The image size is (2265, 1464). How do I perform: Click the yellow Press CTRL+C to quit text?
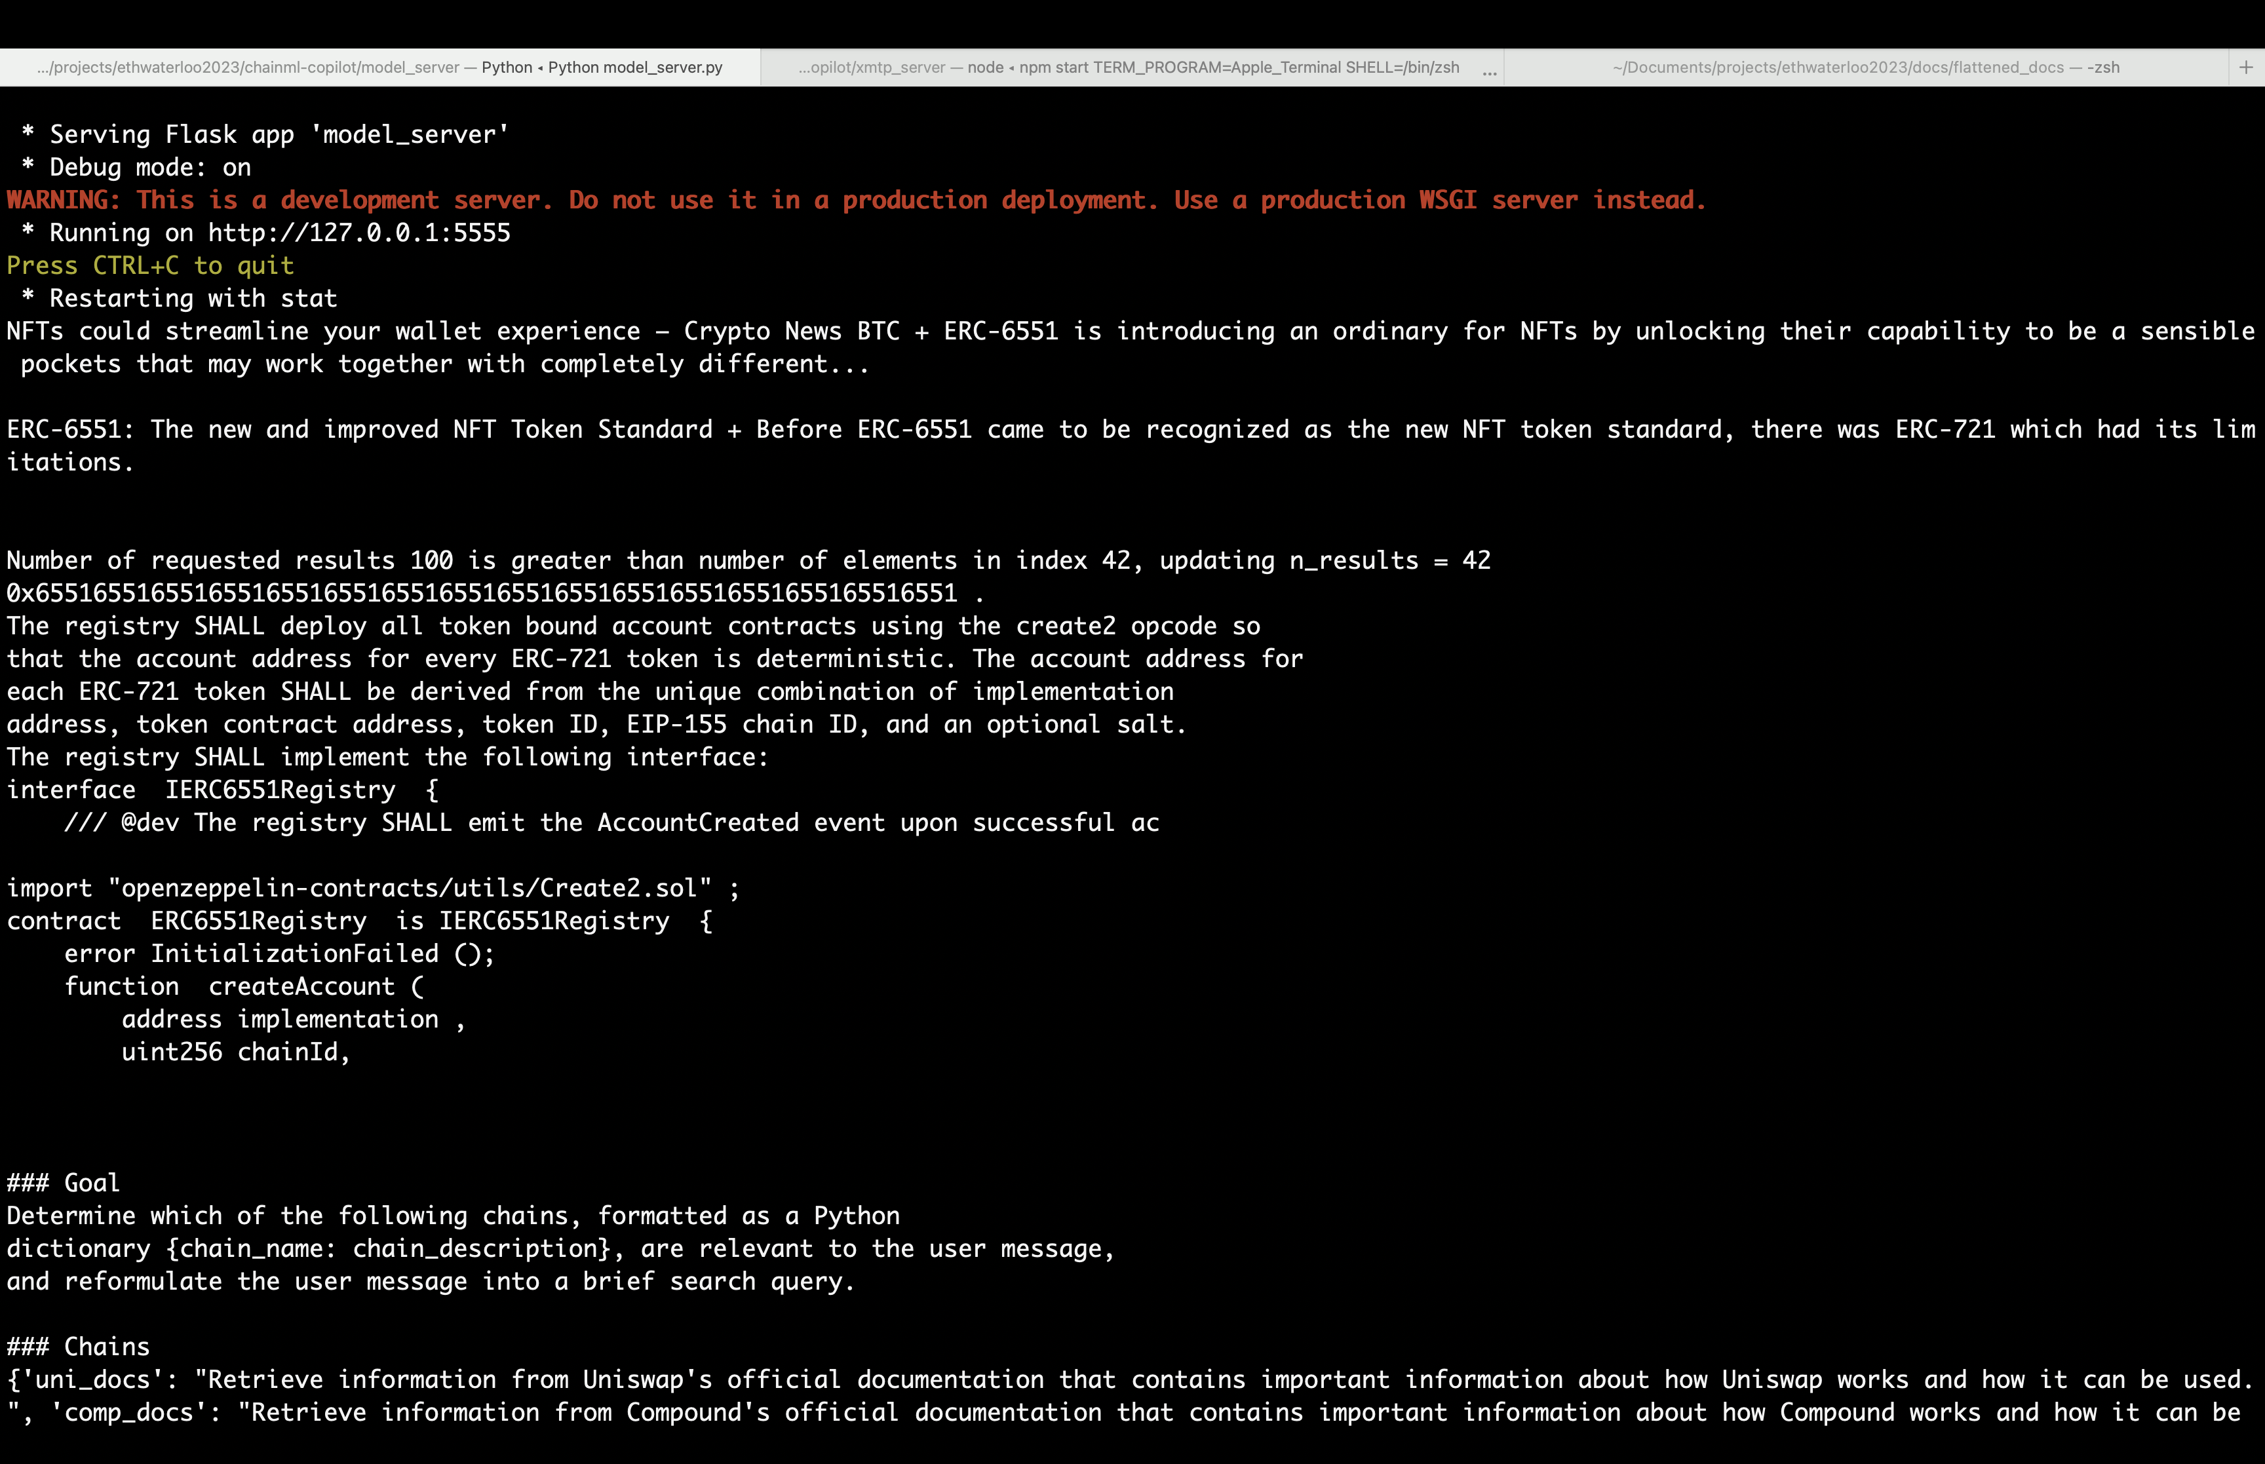click(150, 266)
